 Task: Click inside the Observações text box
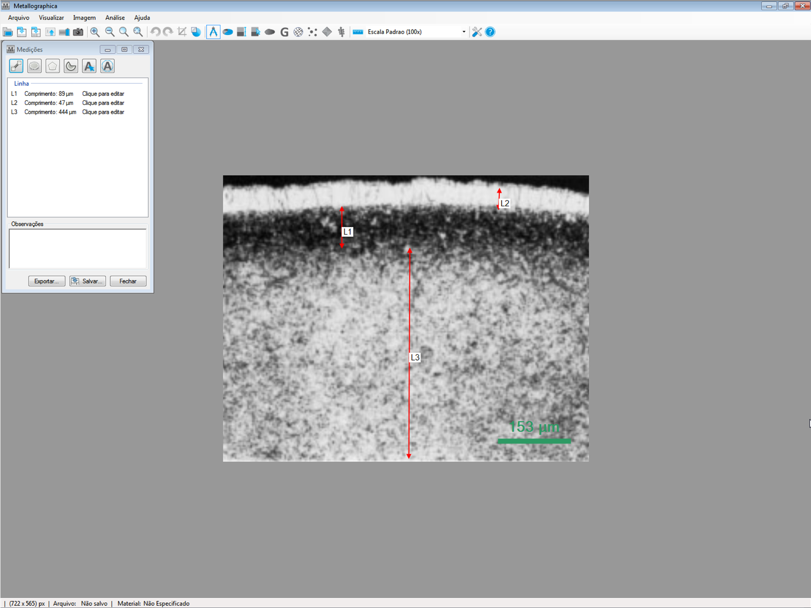(x=78, y=249)
